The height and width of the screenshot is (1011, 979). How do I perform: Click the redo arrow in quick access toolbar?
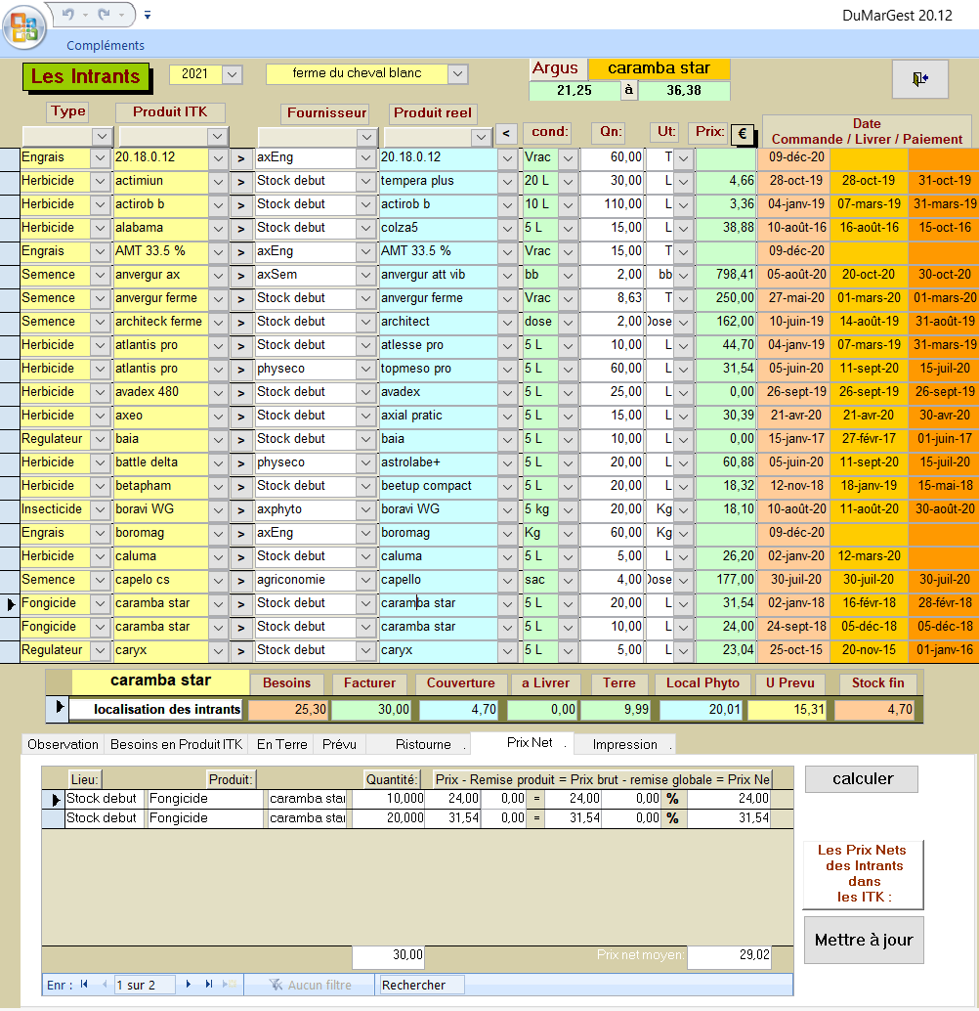pos(104,15)
